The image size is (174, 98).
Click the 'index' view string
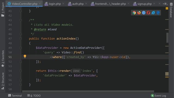point(87,71)
